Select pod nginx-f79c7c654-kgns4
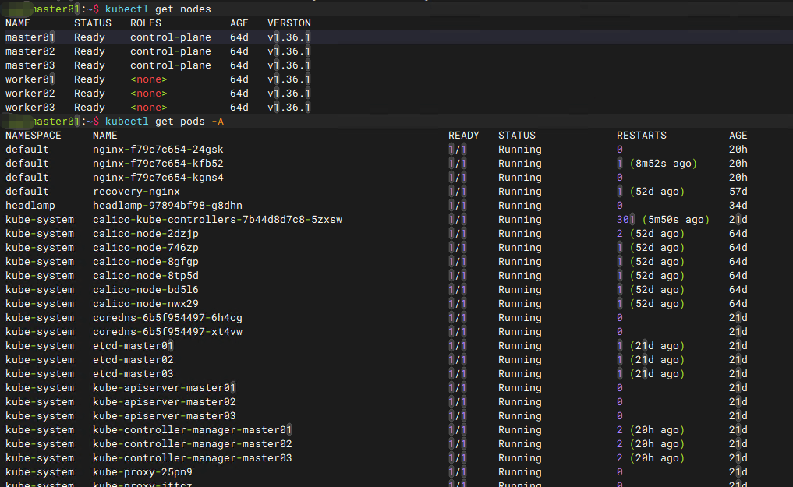The image size is (793, 487). 158,178
